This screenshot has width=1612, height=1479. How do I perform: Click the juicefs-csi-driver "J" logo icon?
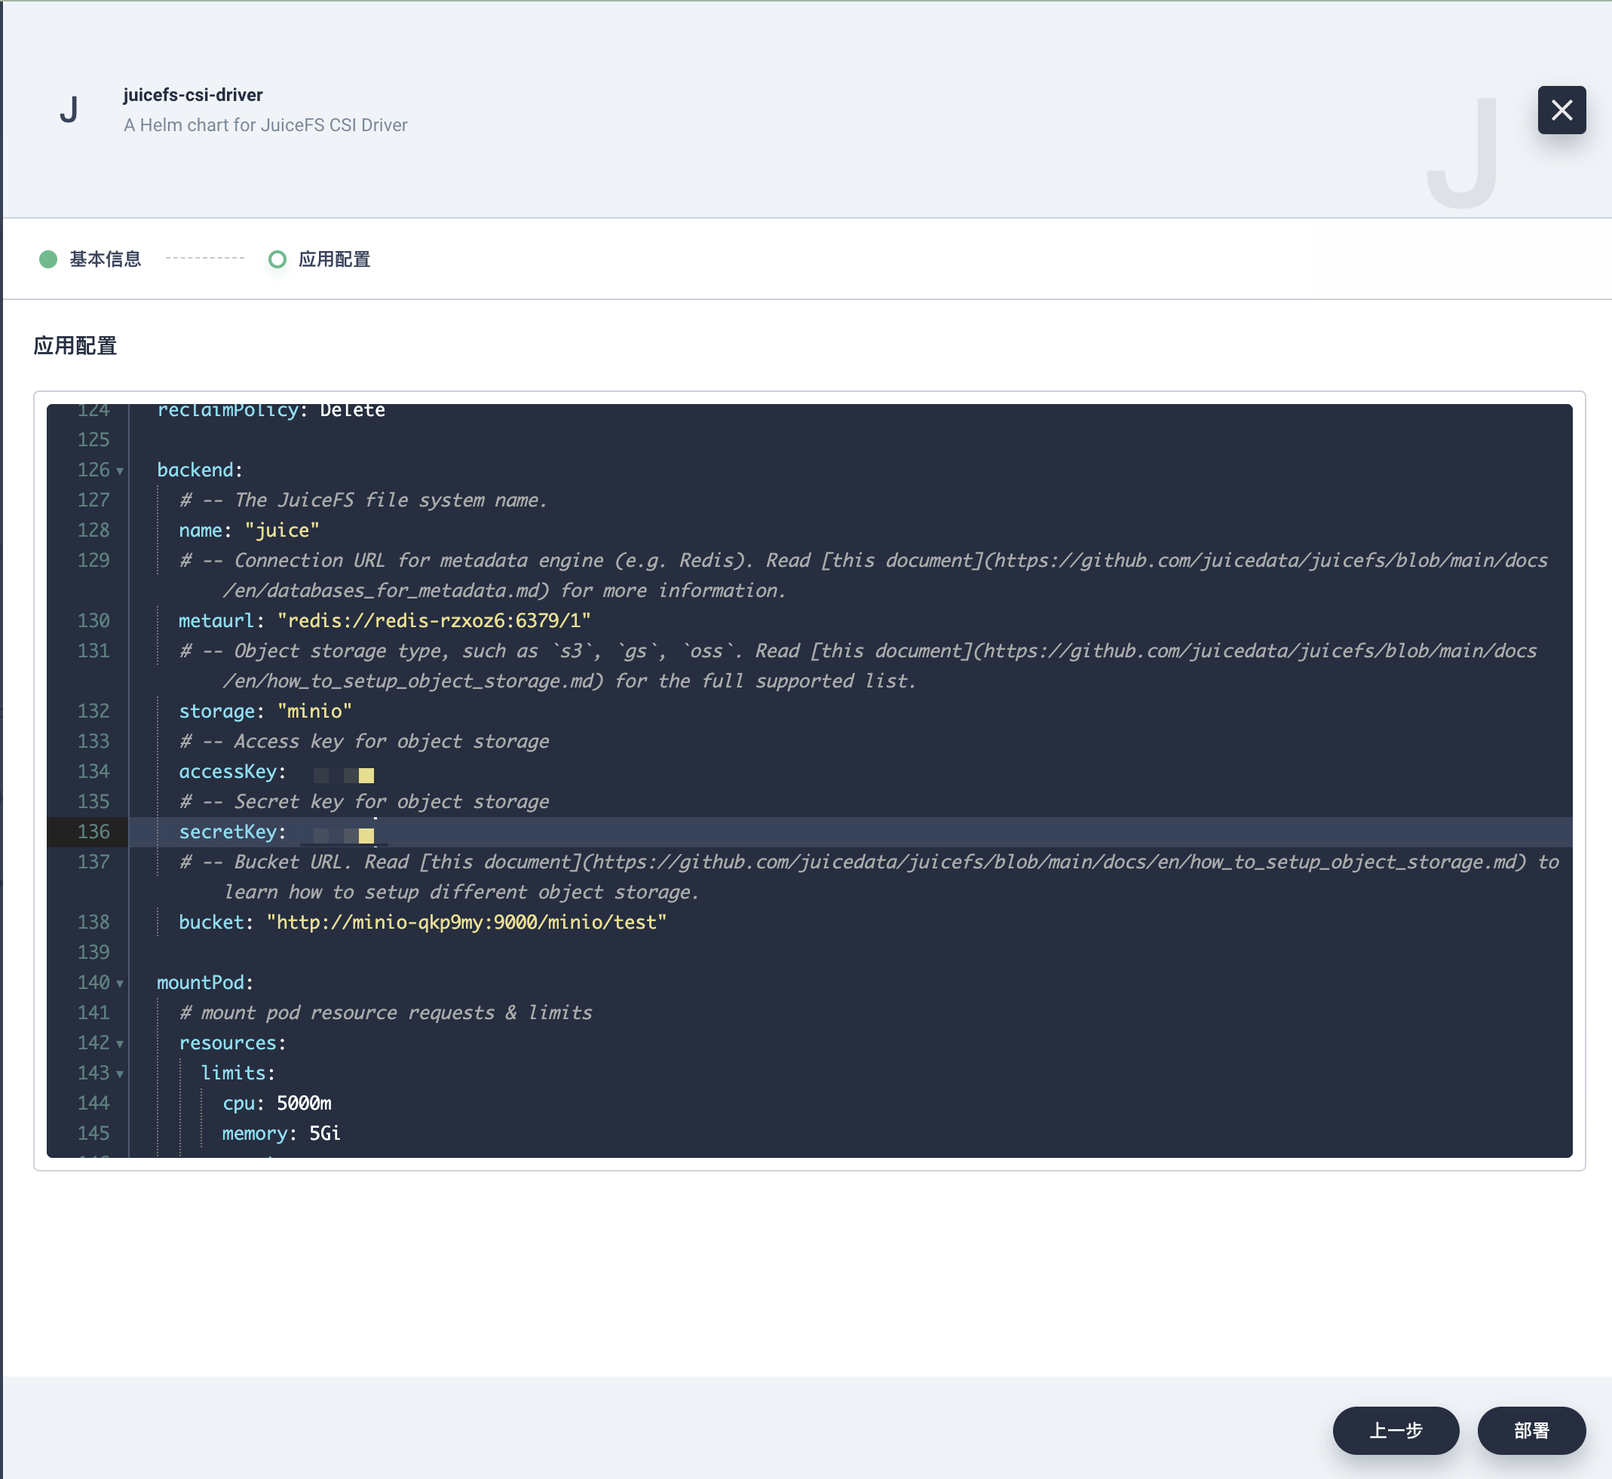[x=70, y=109]
